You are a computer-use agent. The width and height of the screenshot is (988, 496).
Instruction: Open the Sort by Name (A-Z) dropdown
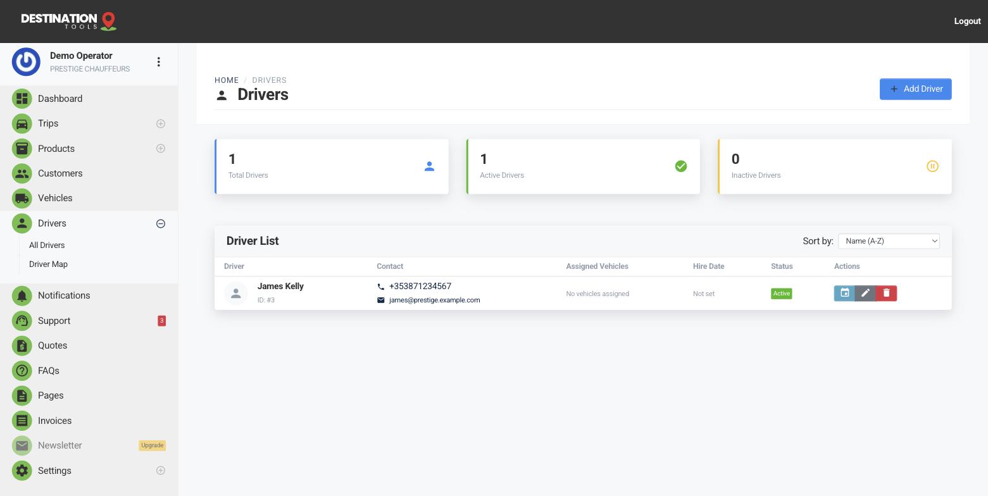point(889,241)
